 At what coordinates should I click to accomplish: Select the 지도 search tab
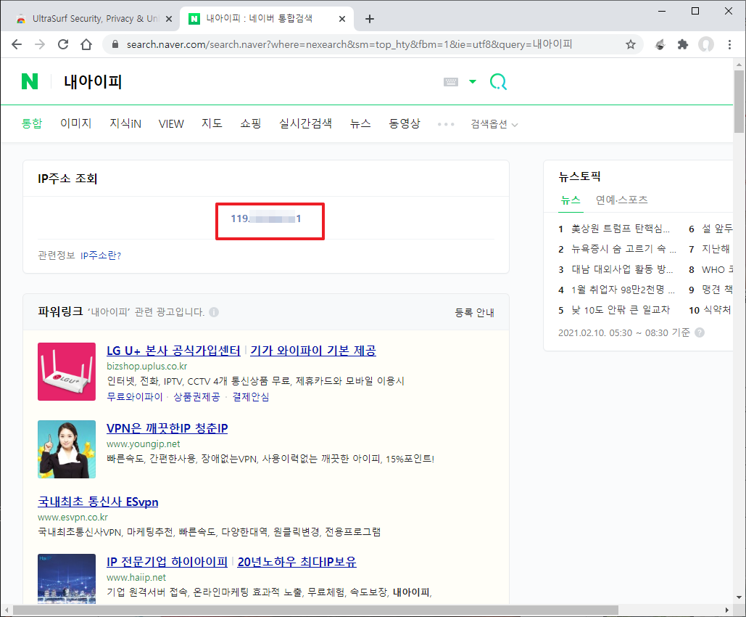212,123
